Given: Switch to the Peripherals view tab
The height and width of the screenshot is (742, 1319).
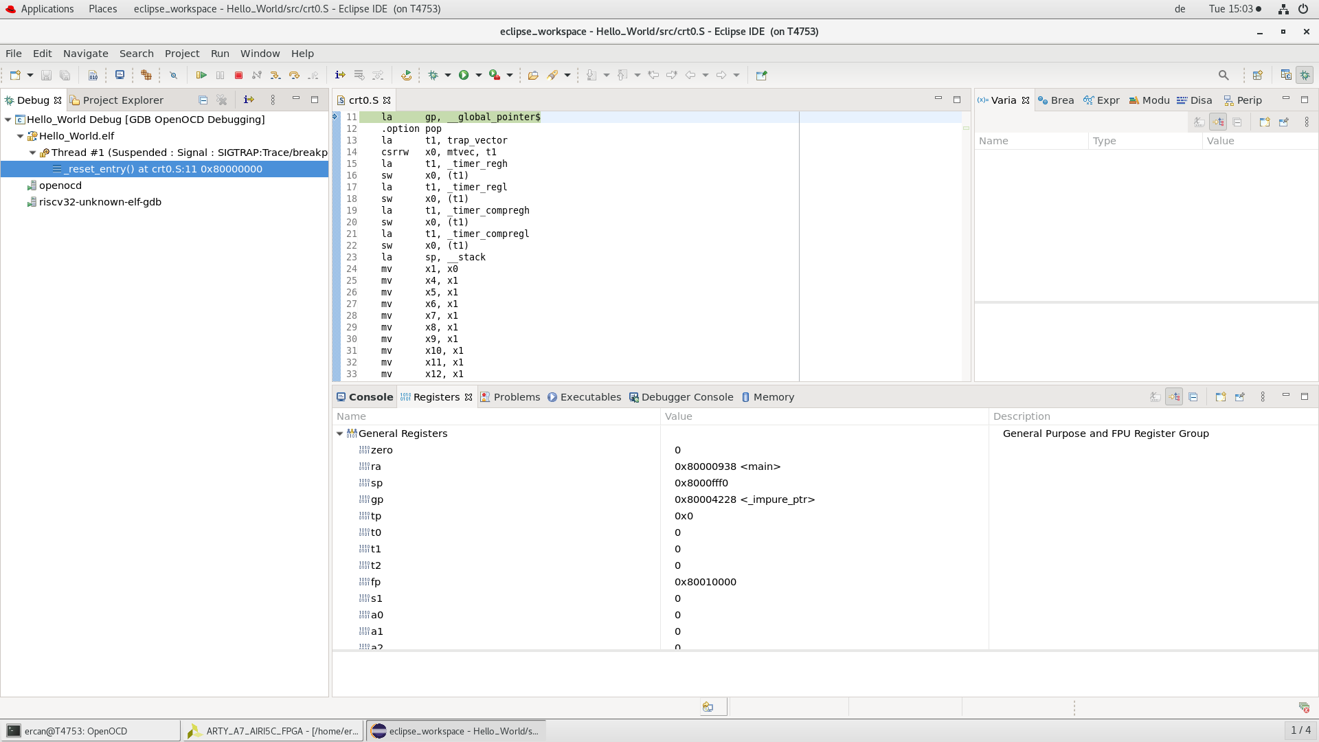Looking at the screenshot, I should coord(1243,100).
